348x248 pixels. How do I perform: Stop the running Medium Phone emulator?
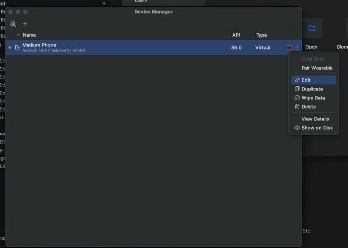click(x=289, y=47)
